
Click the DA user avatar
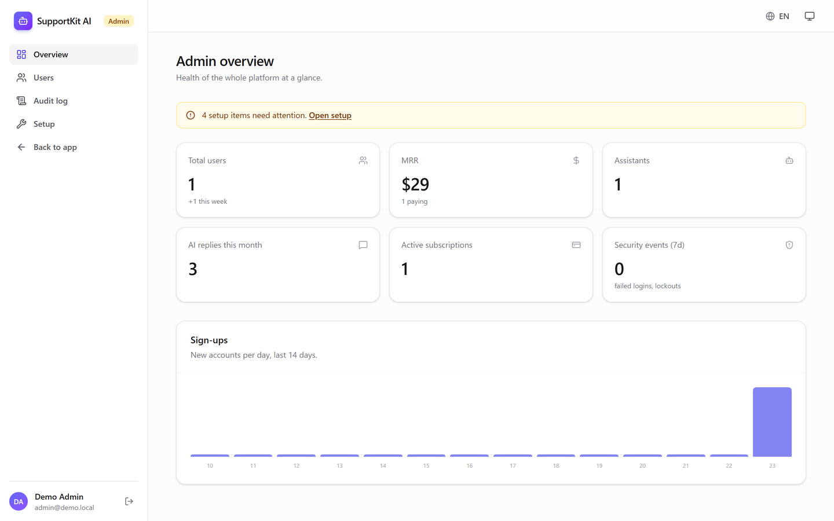pos(19,501)
